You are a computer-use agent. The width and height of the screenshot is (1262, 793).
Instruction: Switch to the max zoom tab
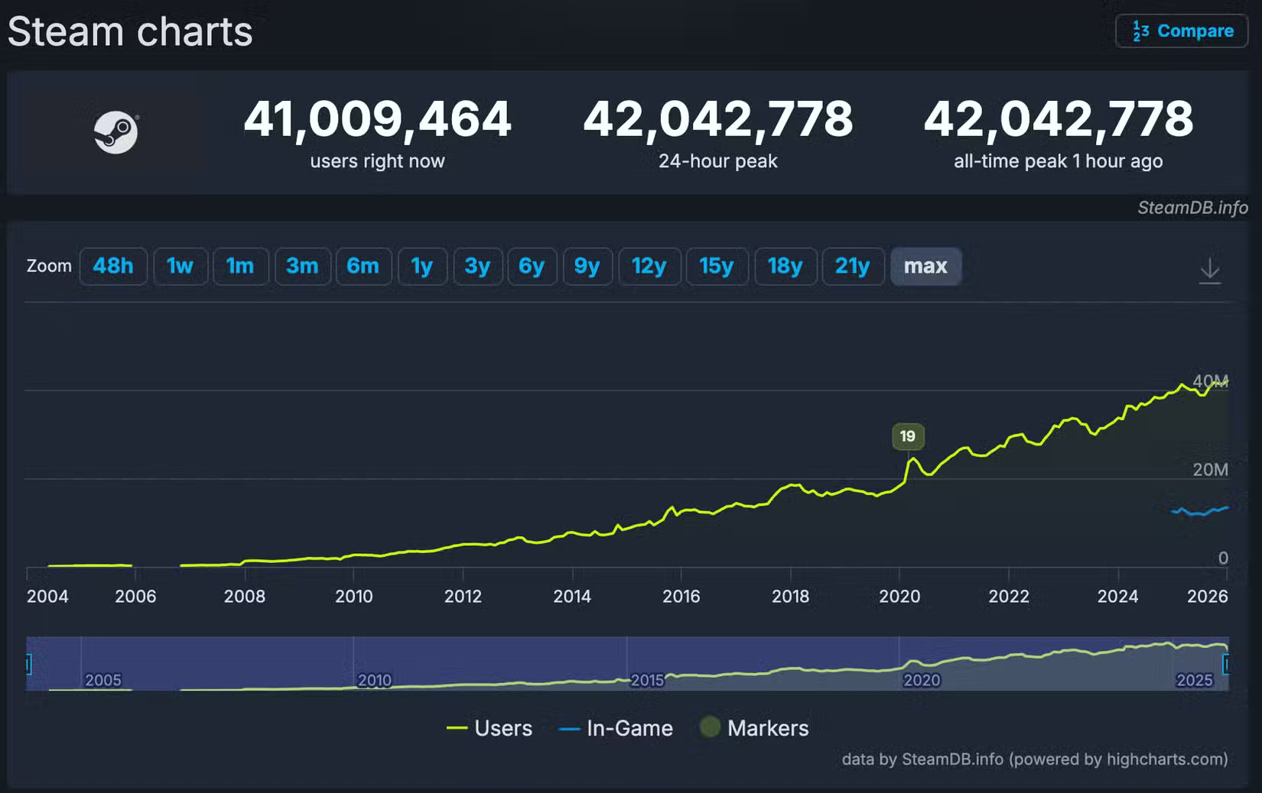point(925,267)
